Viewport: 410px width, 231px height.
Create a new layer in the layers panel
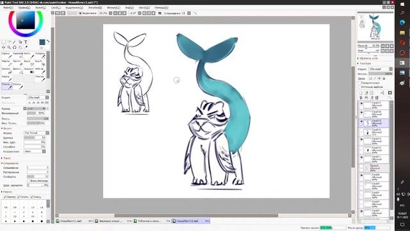(x=361, y=92)
